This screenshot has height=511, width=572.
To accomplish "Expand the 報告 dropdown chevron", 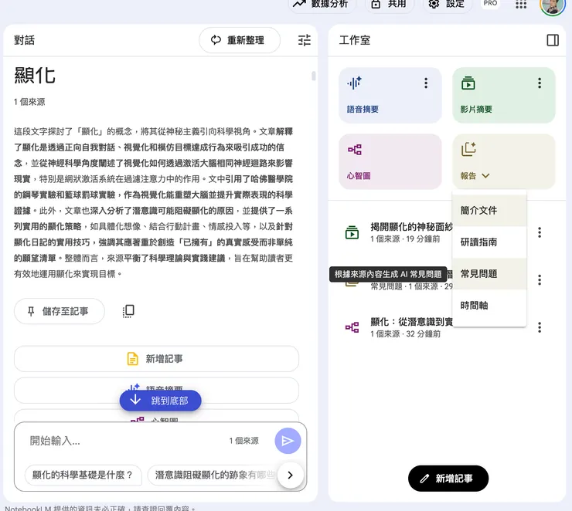I will (485, 176).
